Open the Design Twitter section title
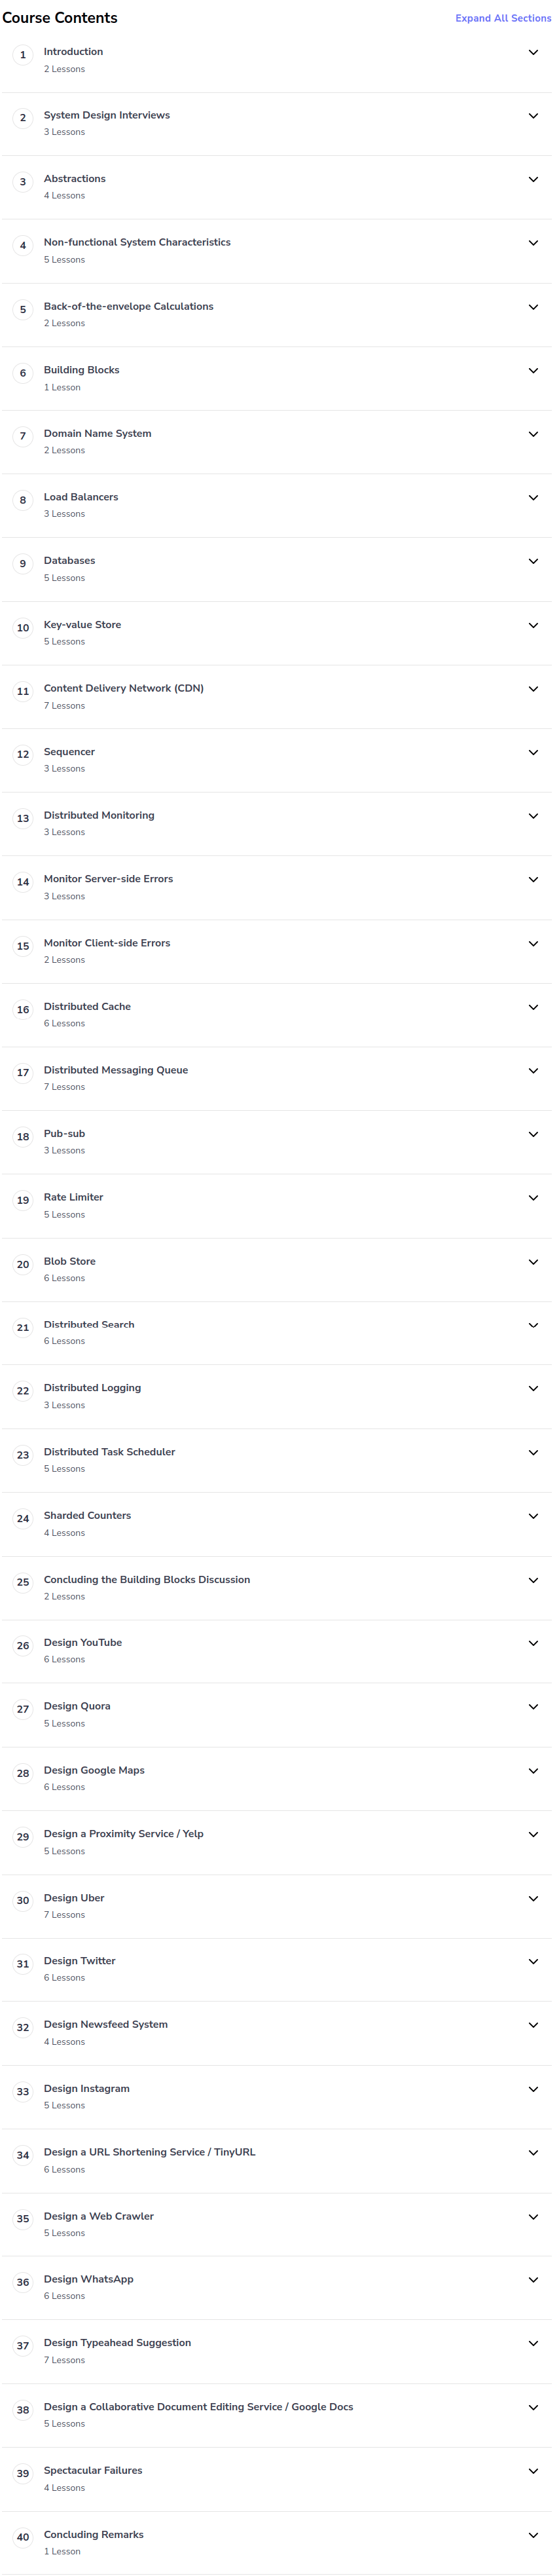559x2576 pixels. click(x=80, y=1961)
